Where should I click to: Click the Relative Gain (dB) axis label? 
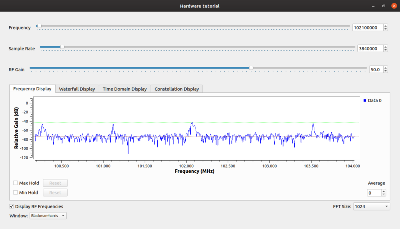(16, 128)
